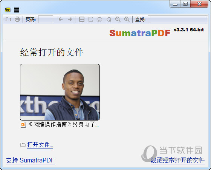Click the folder icon beside 打开文件

pos(23,145)
